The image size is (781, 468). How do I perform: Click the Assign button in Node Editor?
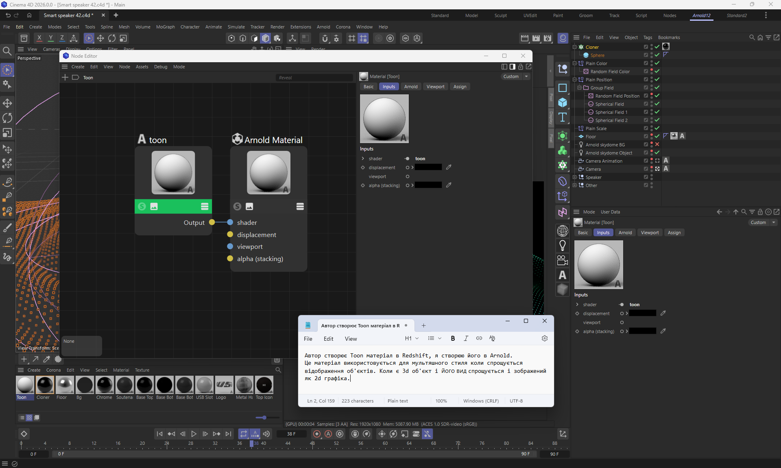tap(460, 87)
